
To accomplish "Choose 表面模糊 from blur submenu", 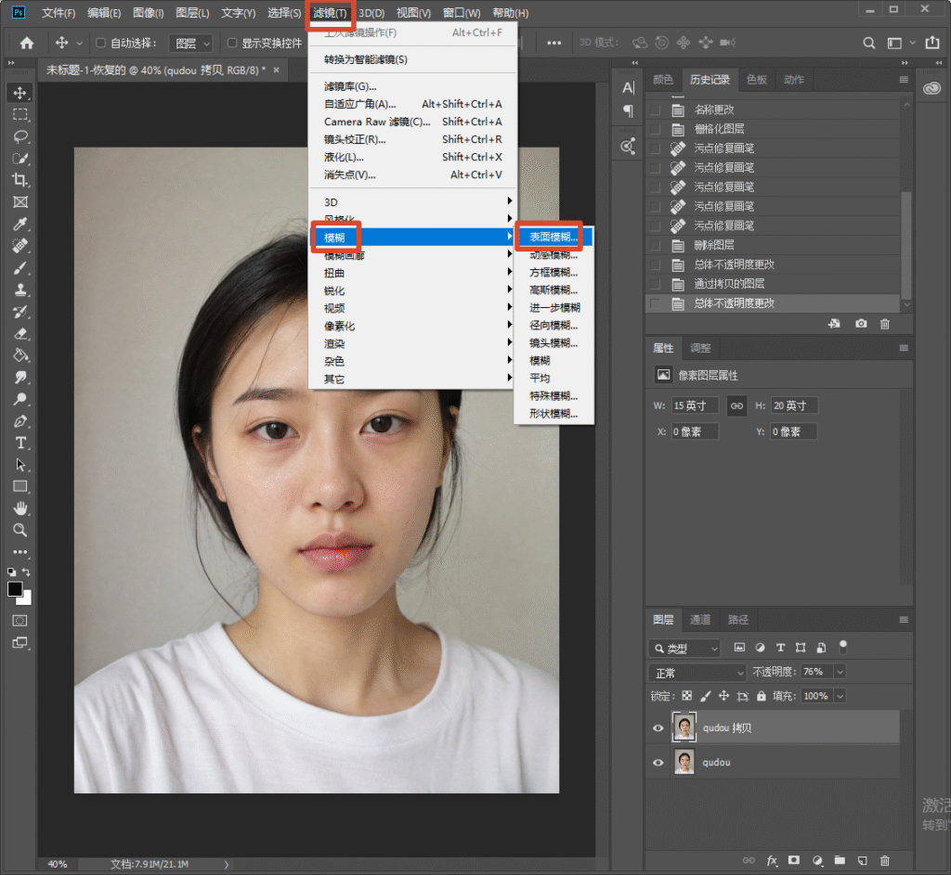I will [554, 237].
